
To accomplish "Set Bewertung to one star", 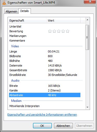I will [x=50, y=31].
